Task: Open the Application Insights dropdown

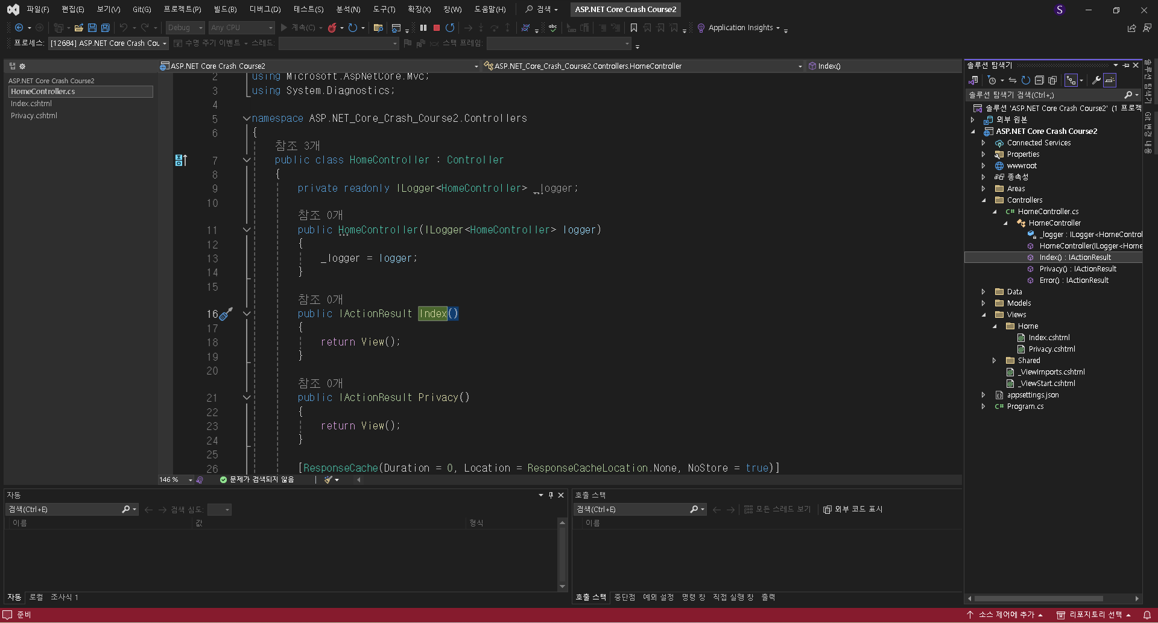Action: (778, 28)
